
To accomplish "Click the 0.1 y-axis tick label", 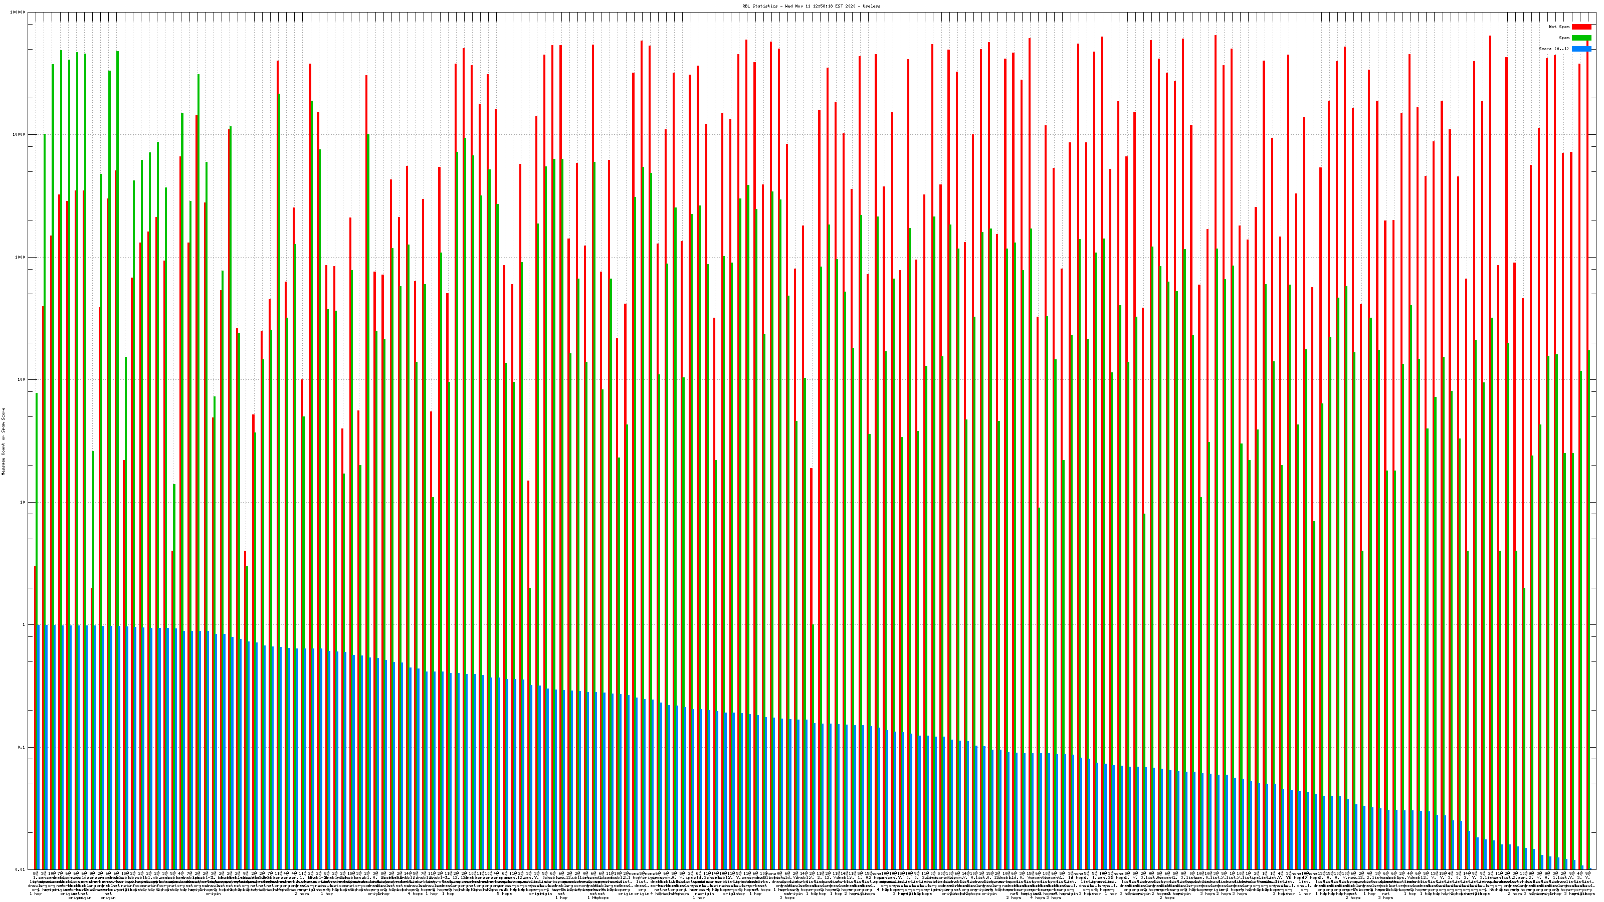I will [x=22, y=748].
